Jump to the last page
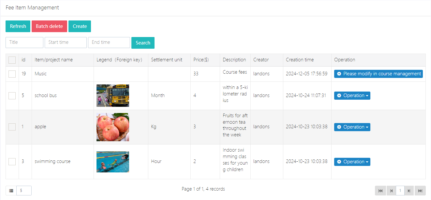The height and width of the screenshot is (200, 431). (420, 191)
